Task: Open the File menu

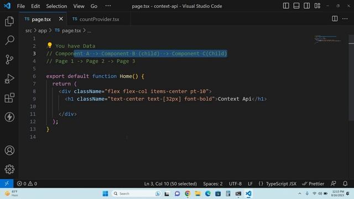Action: click(21, 6)
